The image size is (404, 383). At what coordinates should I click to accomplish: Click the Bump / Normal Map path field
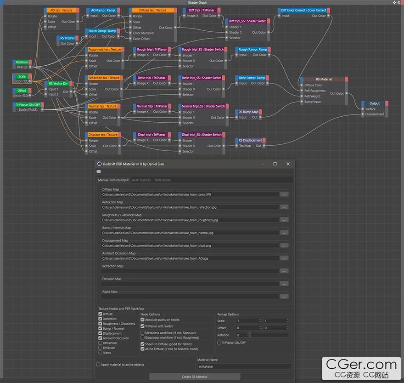click(x=190, y=233)
